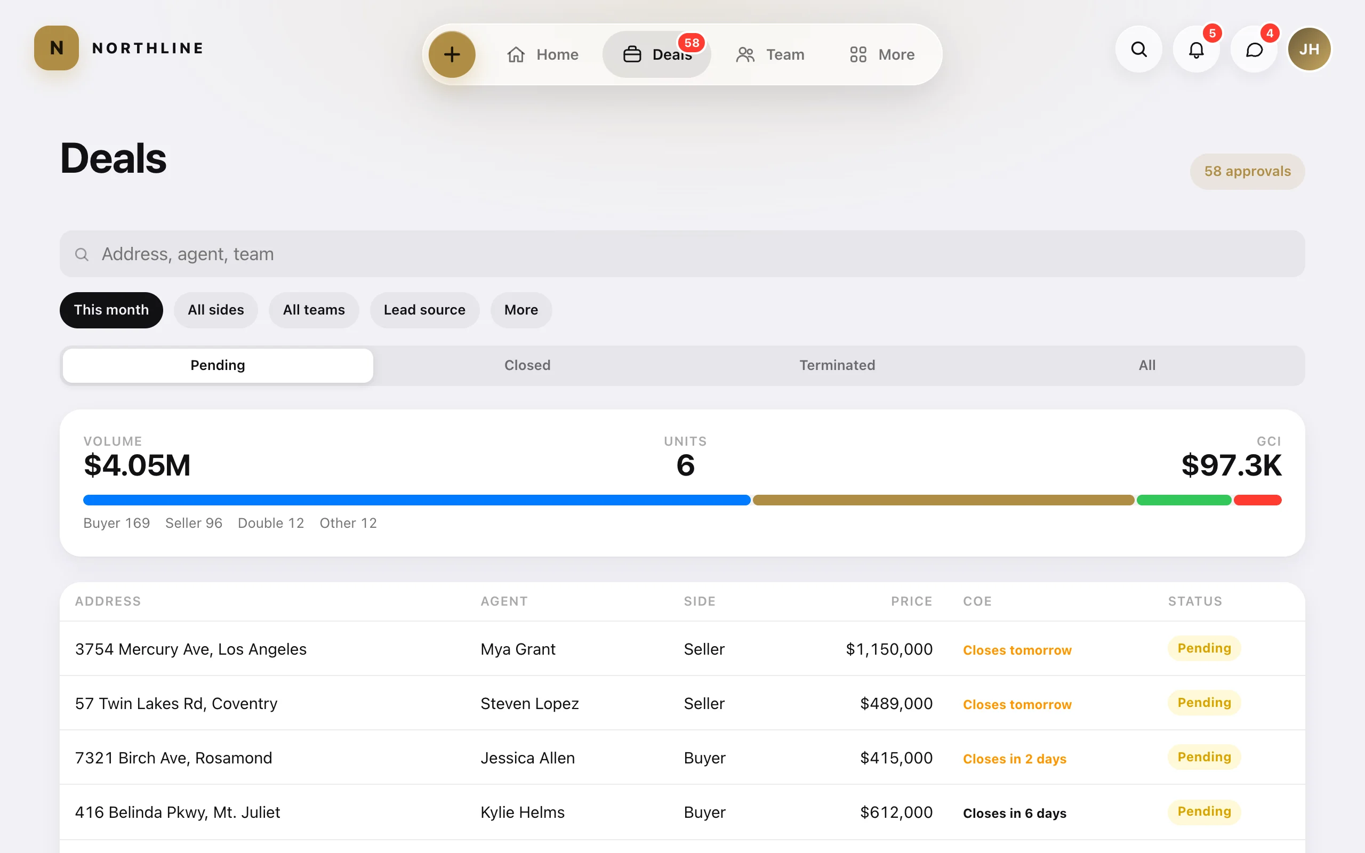Viewport: 1365px width, 853px height.
Task: Click the search magnifier icon in header
Action: (1139, 49)
